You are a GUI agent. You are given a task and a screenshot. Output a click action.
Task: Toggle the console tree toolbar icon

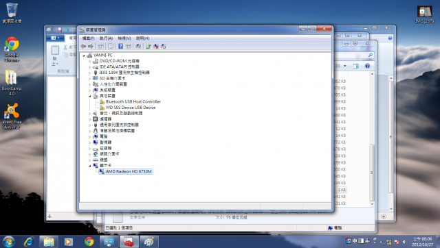101,47
